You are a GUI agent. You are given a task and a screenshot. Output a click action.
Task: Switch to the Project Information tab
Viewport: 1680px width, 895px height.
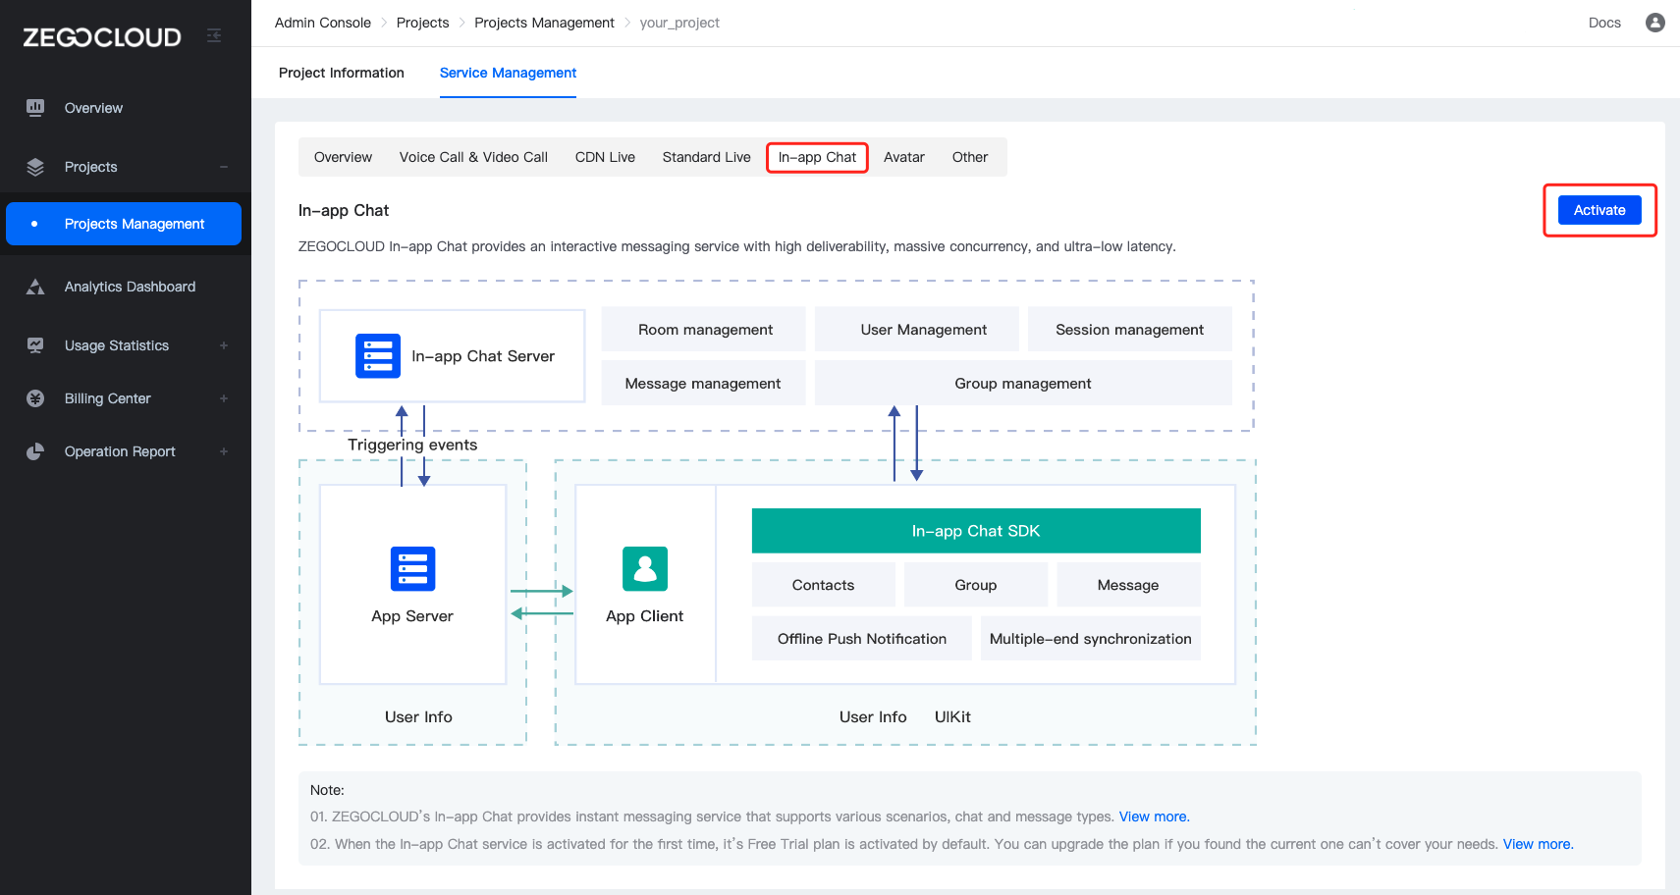coord(341,73)
